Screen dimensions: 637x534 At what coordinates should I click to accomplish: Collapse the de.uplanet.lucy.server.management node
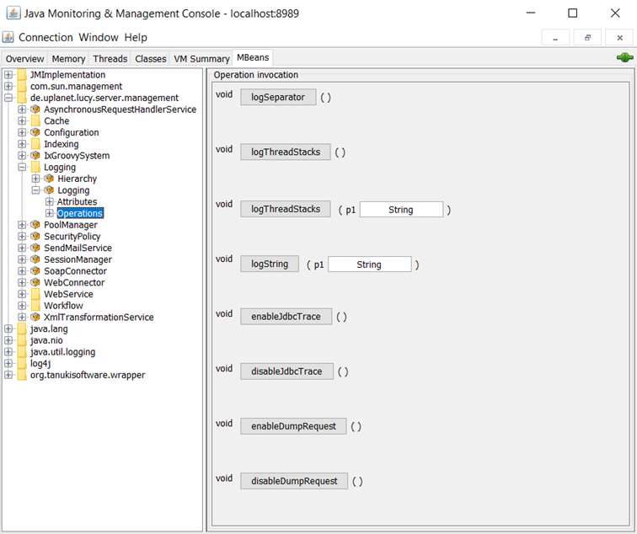pos(8,98)
